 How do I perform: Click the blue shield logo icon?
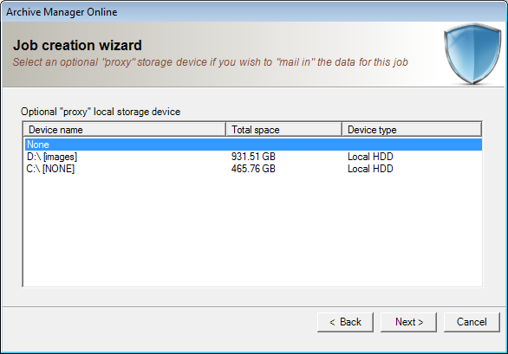coord(473,54)
